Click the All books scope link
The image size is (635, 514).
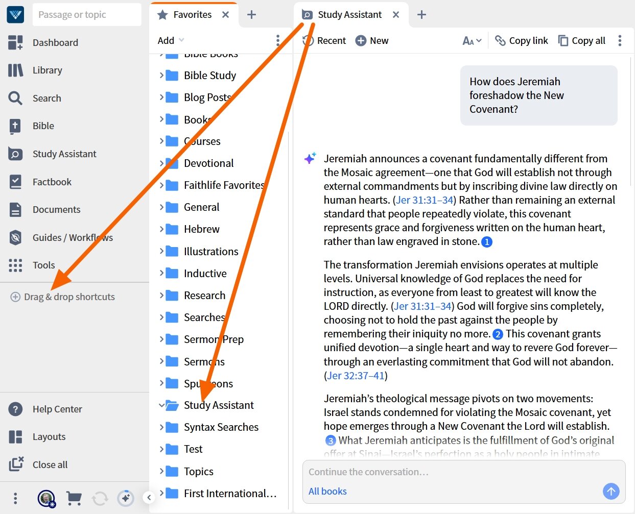pos(327,491)
